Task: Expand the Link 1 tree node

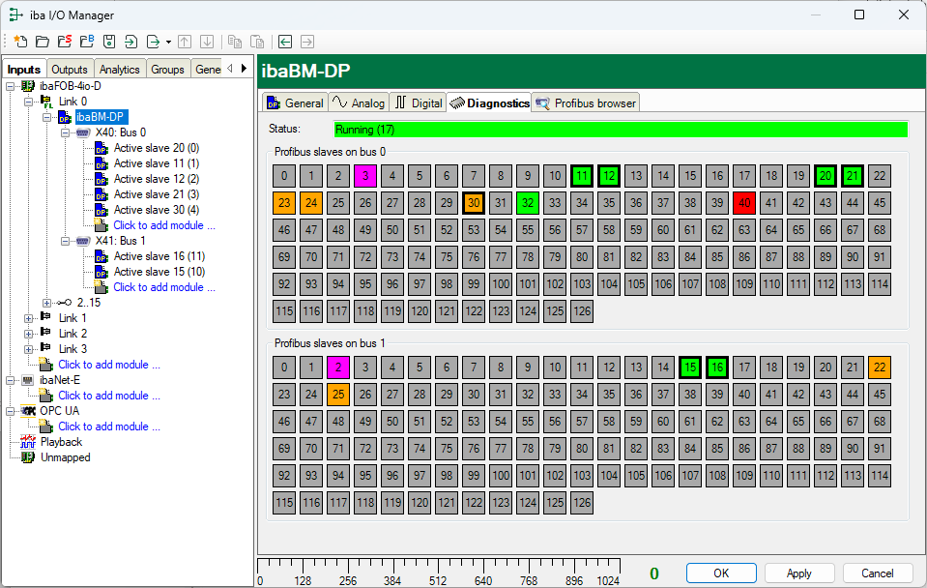Action: click(x=29, y=318)
